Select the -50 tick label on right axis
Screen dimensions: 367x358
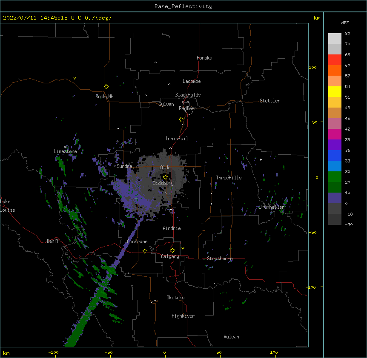coord(313,232)
